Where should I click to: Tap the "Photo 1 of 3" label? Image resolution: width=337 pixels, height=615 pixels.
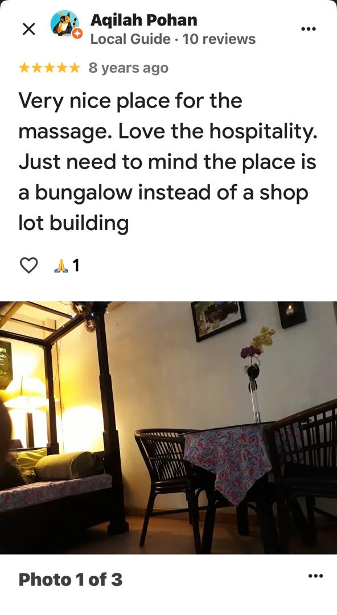click(x=70, y=579)
